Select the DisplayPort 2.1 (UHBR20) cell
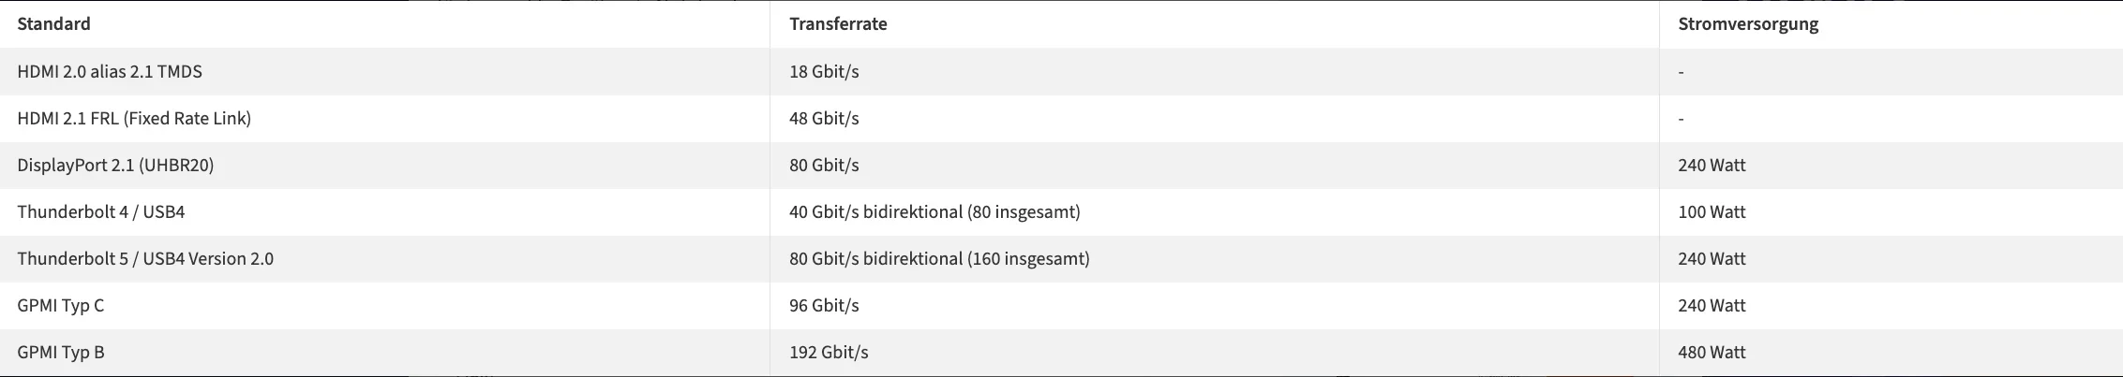This screenshot has height=377, width=2123. coord(115,166)
